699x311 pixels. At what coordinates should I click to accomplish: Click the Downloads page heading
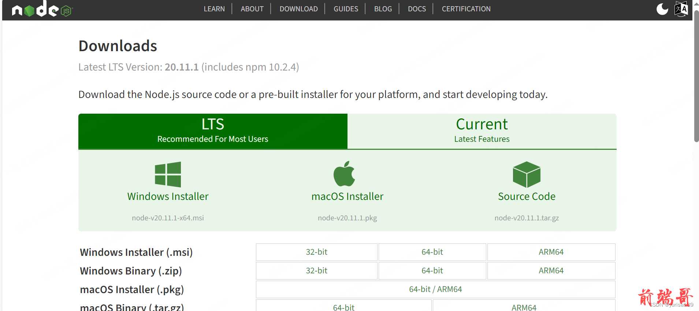(x=118, y=46)
